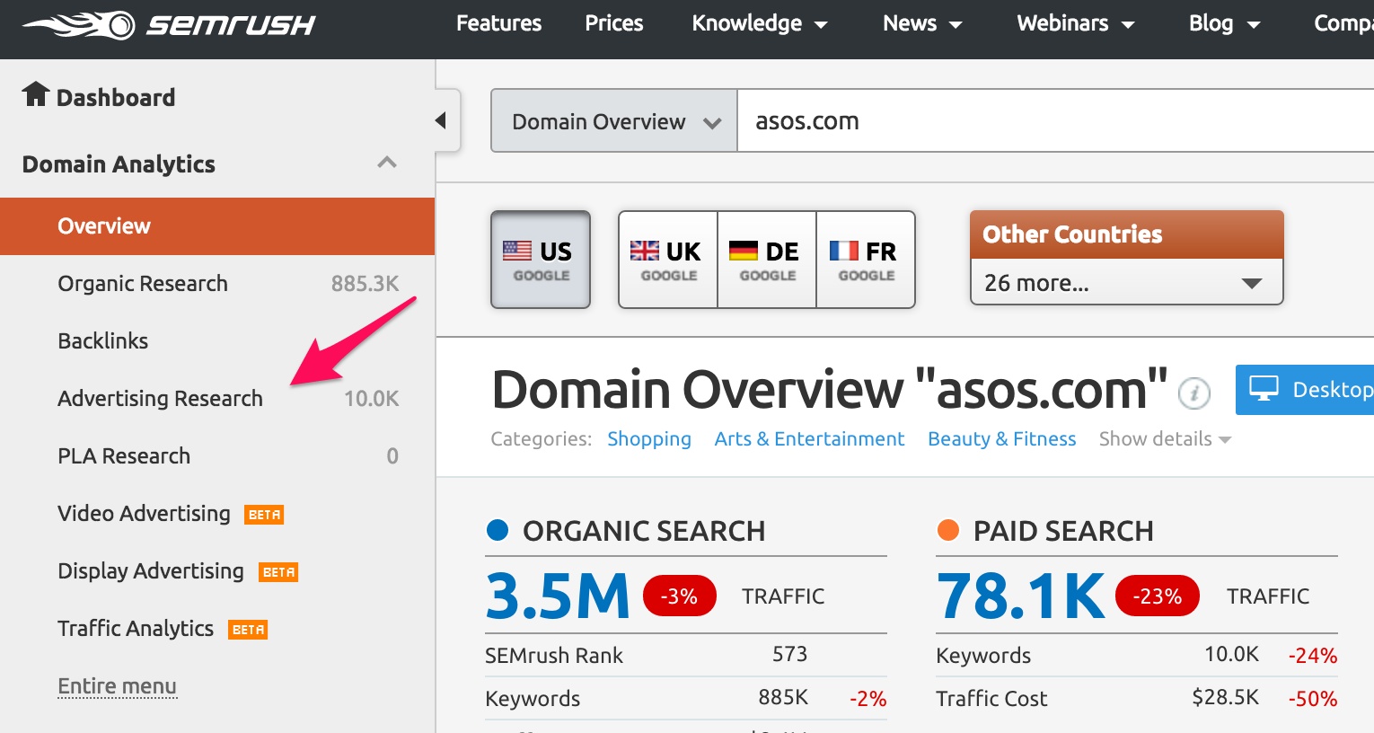Click the organic Keywords -2% change
Viewport: 1374px width, 733px height.
coord(868,699)
